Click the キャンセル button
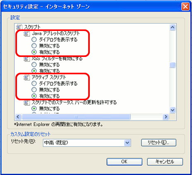Image resolution: width=192 pixels, height=175 pixels. point(165,162)
